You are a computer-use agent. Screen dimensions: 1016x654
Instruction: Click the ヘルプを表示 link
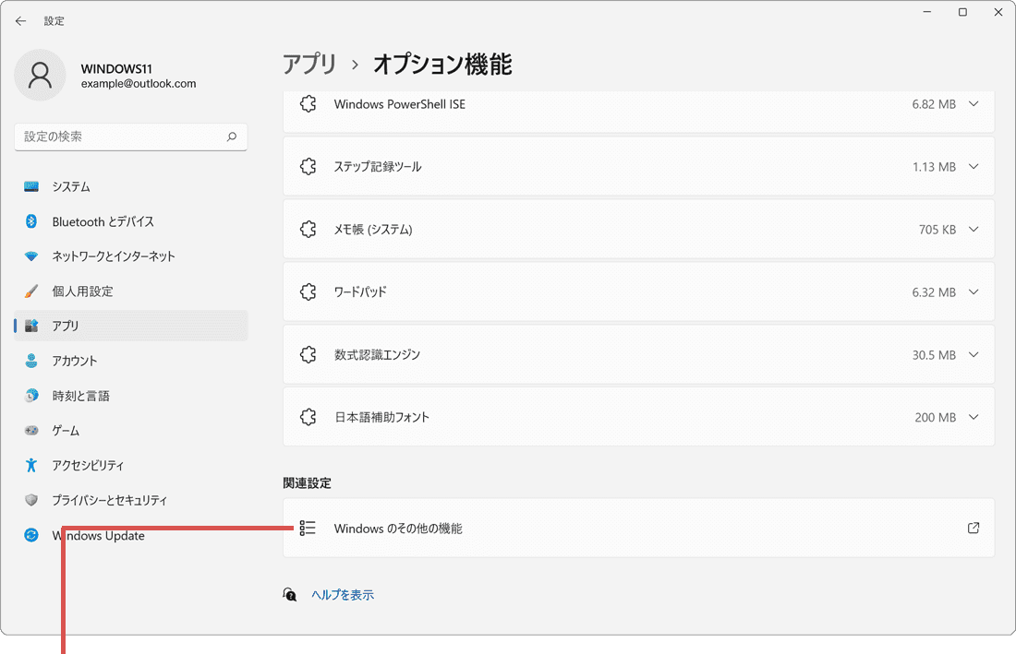click(x=342, y=595)
